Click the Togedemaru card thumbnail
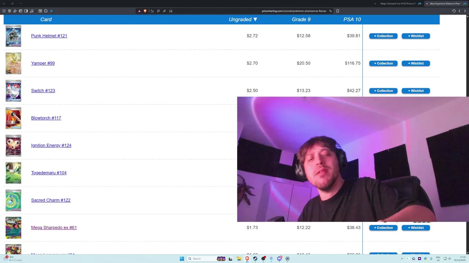This screenshot has height=263, width=469. pos(13,173)
